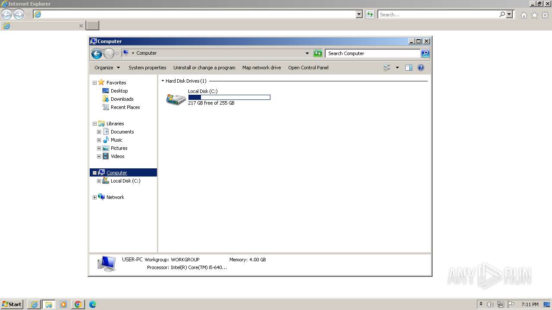Click the Windows Explorer taskbar icon
The height and width of the screenshot is (310, 552).
click(49, 304)
